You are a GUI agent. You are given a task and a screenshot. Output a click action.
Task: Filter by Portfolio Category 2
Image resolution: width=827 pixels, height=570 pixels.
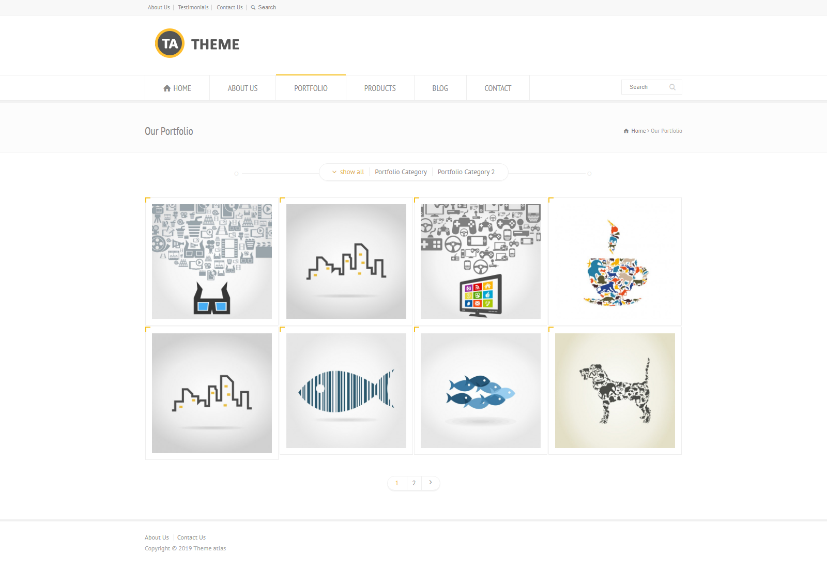point(466,172)
